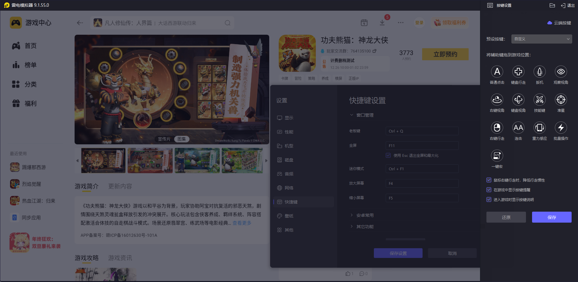This screenshot has width=578, height=282.
Task: Click the 全屏 shortcut field showing F11
Action: 422,146
